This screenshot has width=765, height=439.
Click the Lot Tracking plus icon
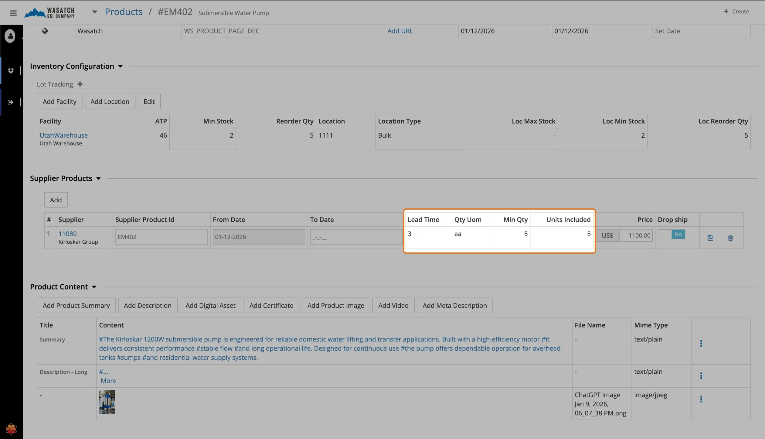tap(80, 84)
